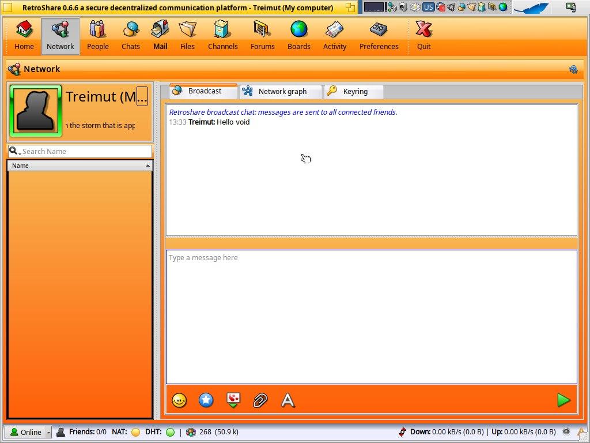Go to the Boards section

point(298,36)
